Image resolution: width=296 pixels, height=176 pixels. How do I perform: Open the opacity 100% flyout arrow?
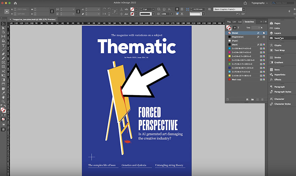[x=171, y=14]
